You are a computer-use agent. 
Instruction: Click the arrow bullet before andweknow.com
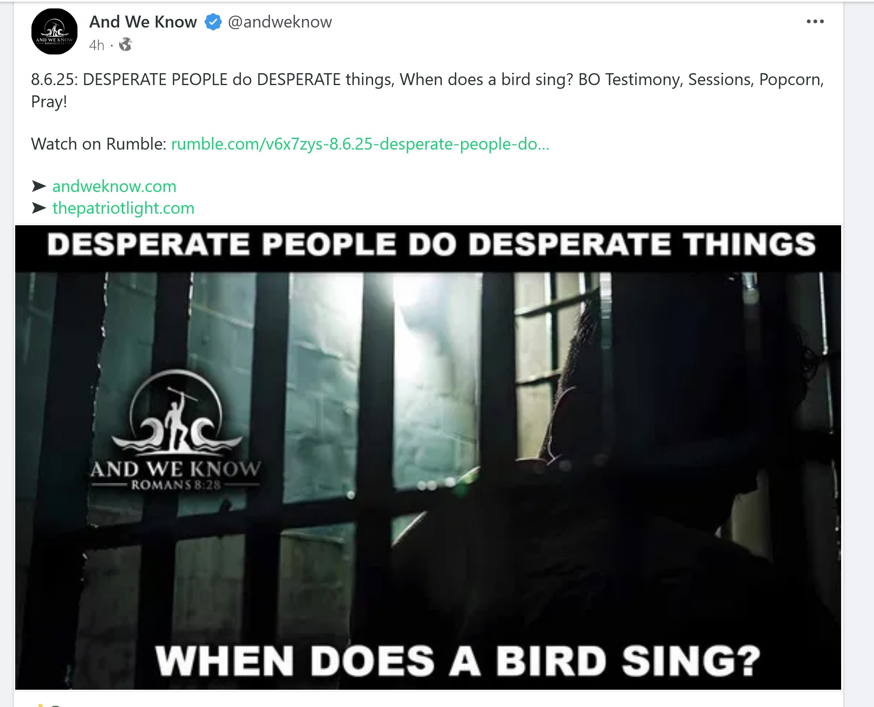pos(39,186)
